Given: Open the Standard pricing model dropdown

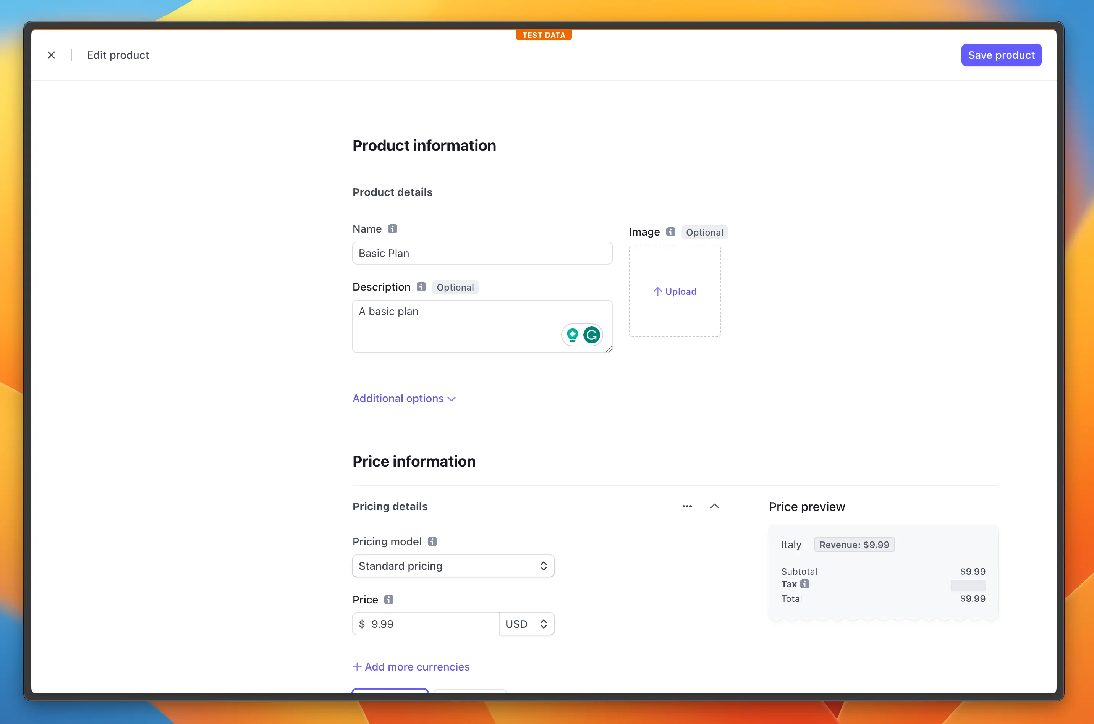Looking at the screenshot, I should [453, 566].
